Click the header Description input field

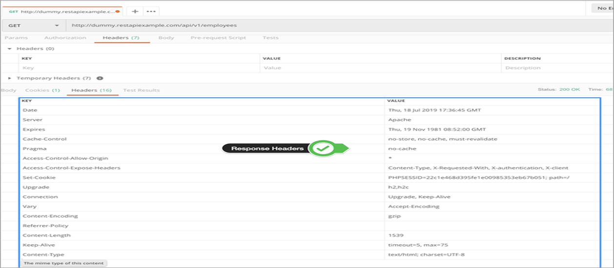pos(556,68)
